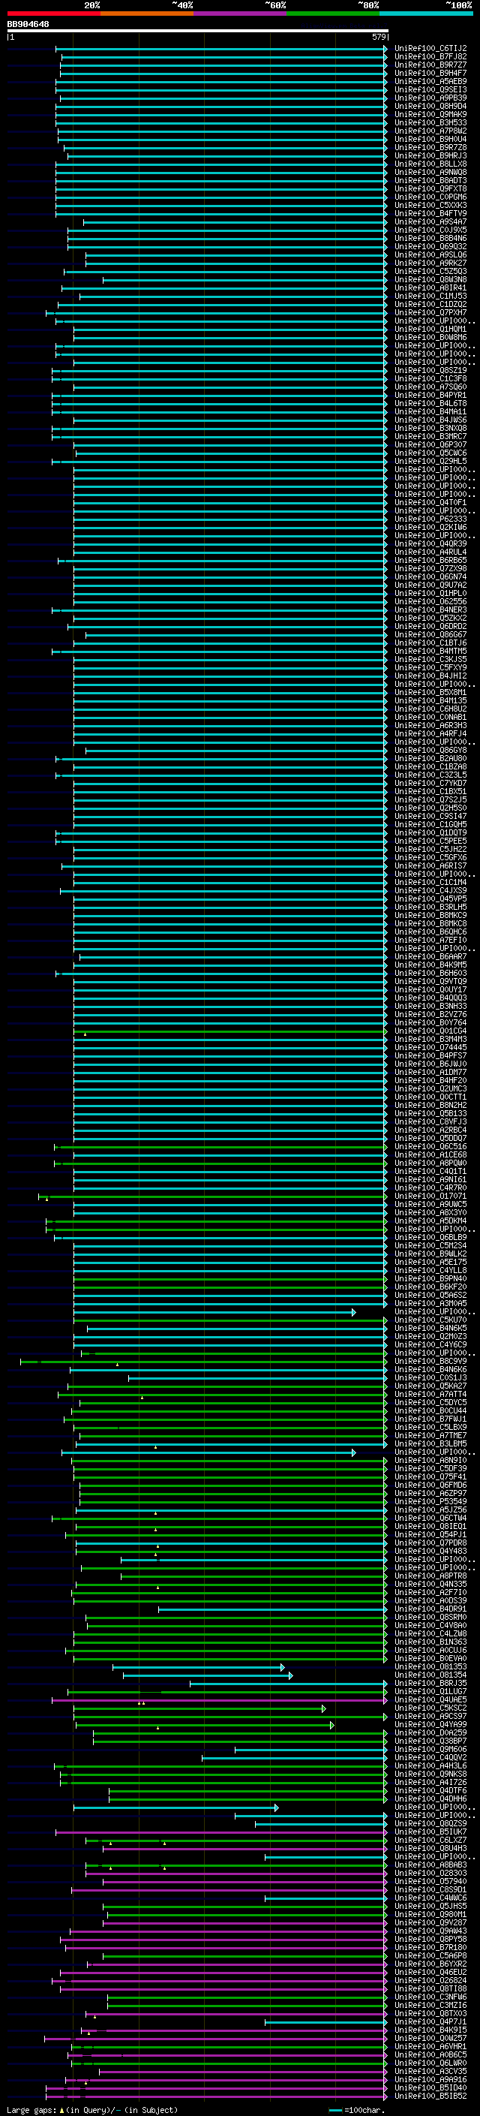Viewport: 480px width, 2116px height.
Task: Select the UniRef100_A5DKM4 label
Action: point(430,1221)
